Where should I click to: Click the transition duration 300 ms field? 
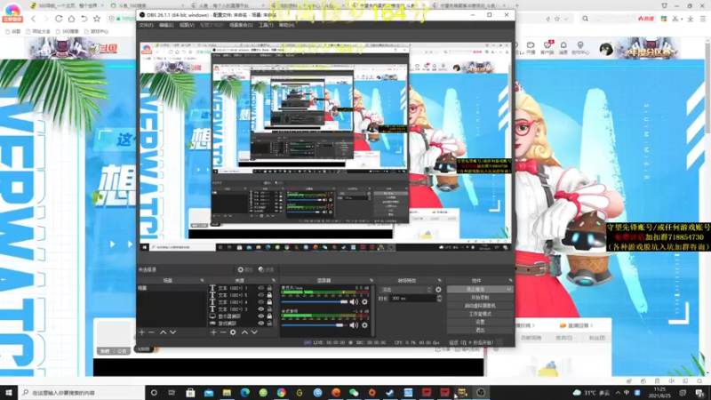(x=412, y=299)
